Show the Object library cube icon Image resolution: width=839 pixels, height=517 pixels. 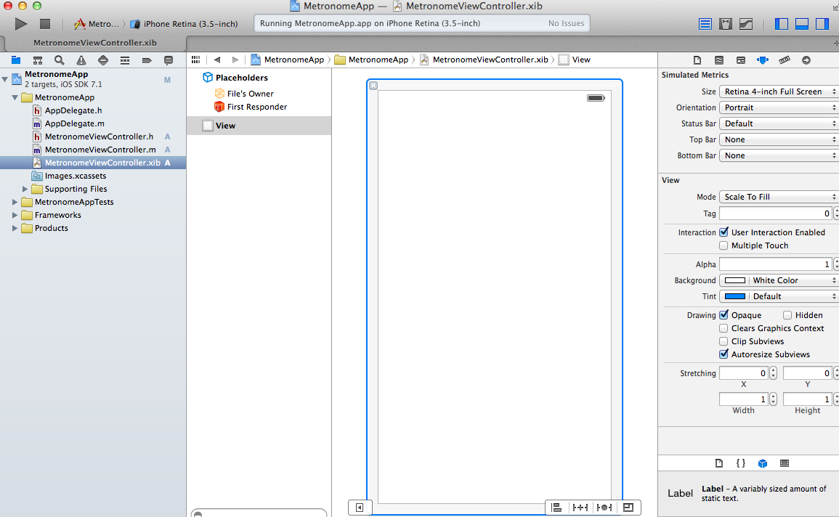(x=762, y=463)
